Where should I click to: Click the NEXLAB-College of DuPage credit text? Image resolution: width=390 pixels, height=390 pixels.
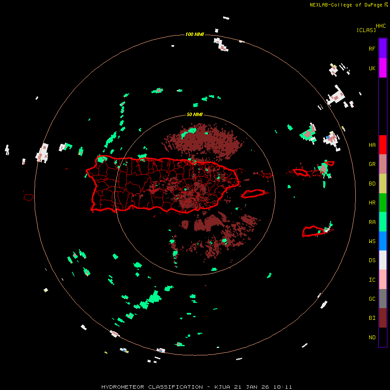[346, 5]
